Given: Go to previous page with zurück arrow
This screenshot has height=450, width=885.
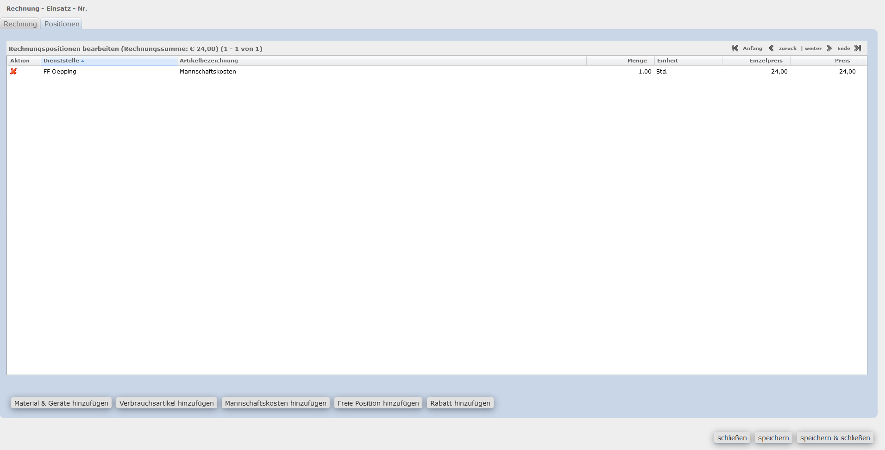Looking at the screenshot, I should [771, 48].
